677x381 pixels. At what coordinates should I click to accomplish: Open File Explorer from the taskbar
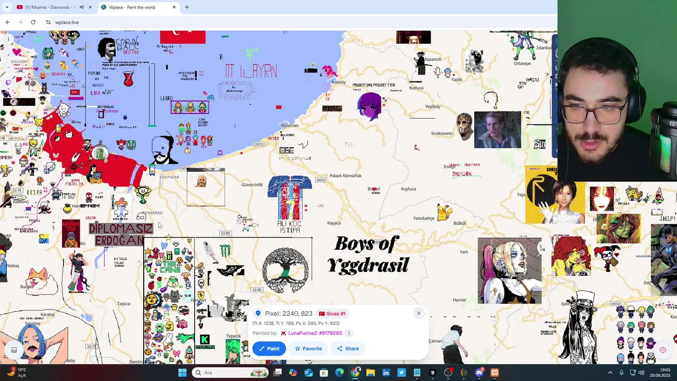[x=370, y=373]
